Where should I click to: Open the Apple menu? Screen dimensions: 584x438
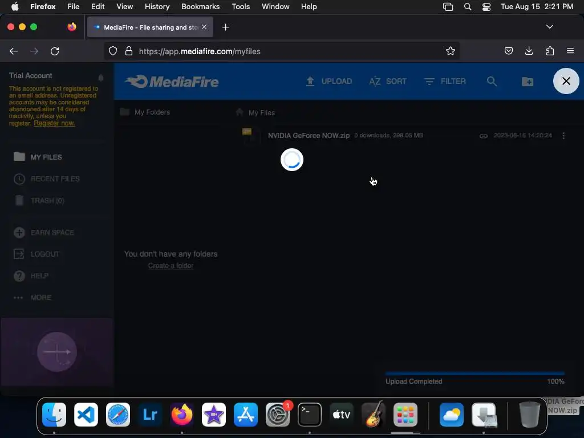[x=15, y=7]
